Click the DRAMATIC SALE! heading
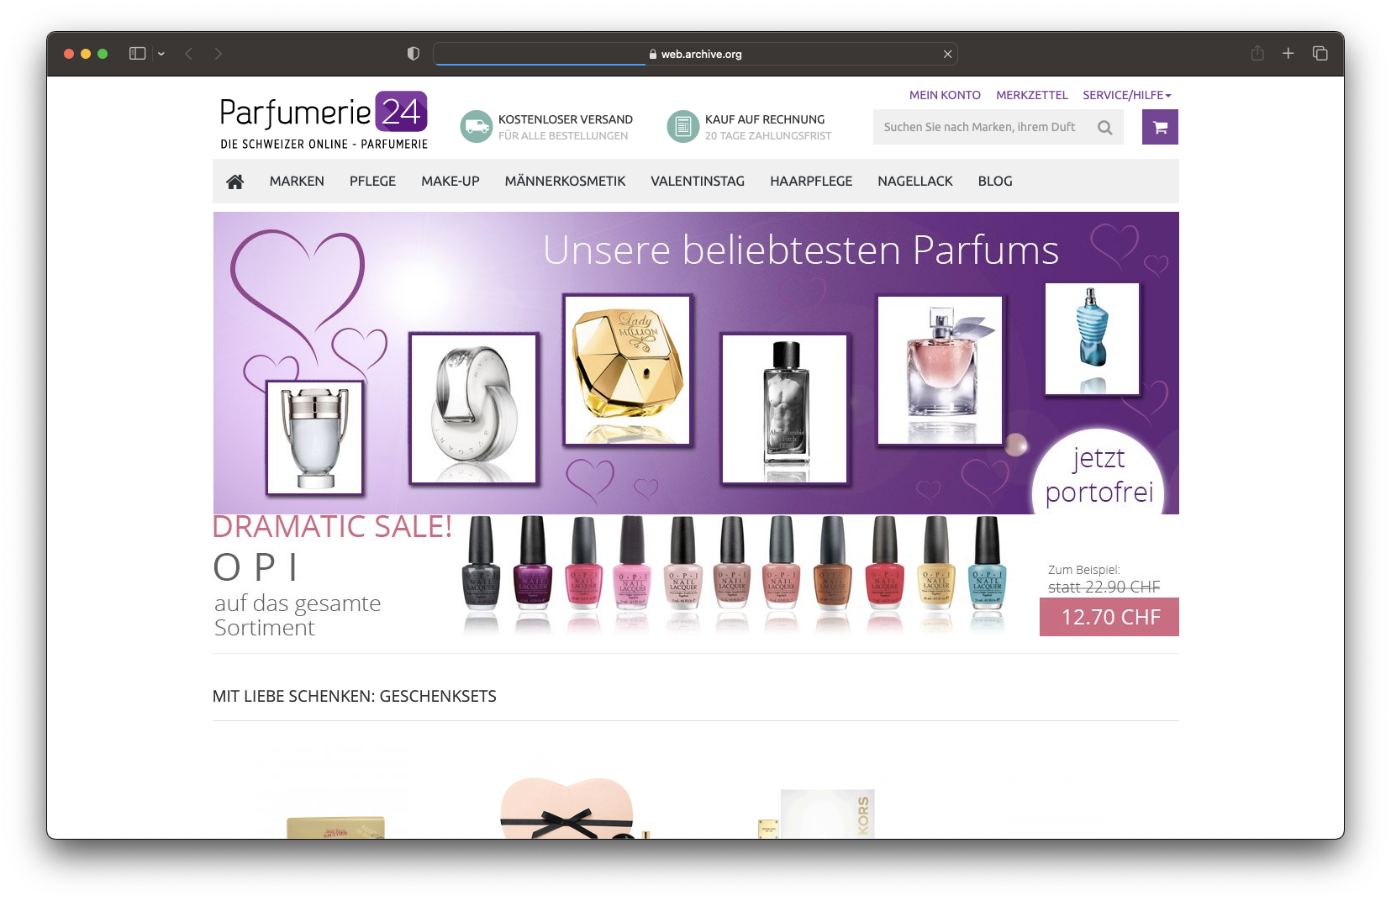1391x901 pixels. (333, 527)
